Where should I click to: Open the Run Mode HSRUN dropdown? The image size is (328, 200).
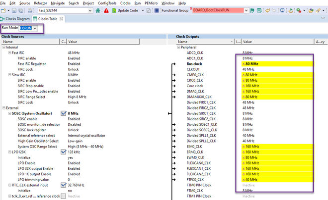[x=35, y=28]
